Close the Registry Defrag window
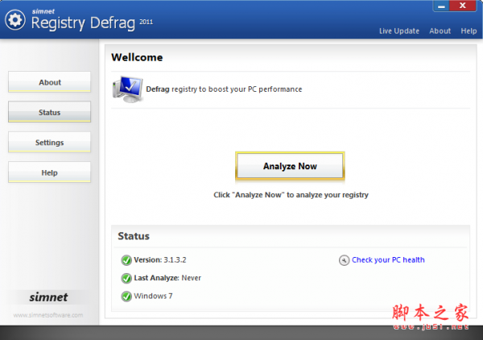 [463, 6]
